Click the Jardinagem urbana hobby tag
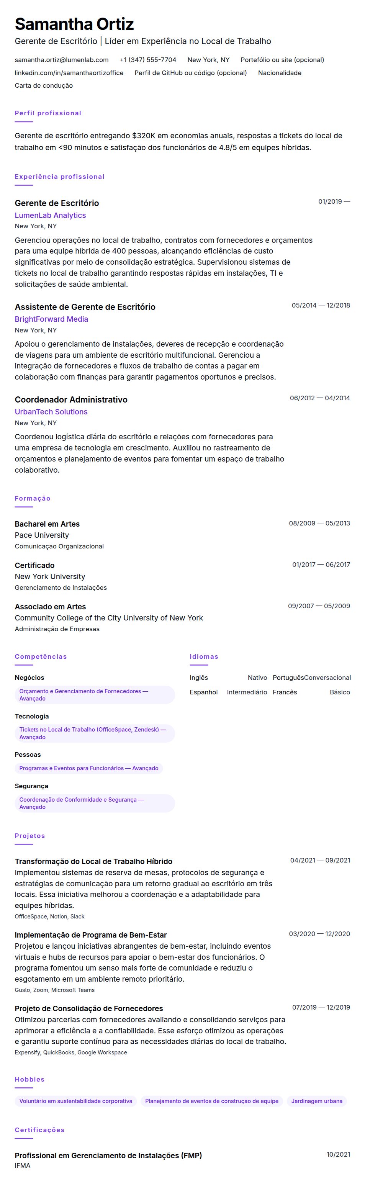This screenshot has width=365, height=1185. point(317,1101)
